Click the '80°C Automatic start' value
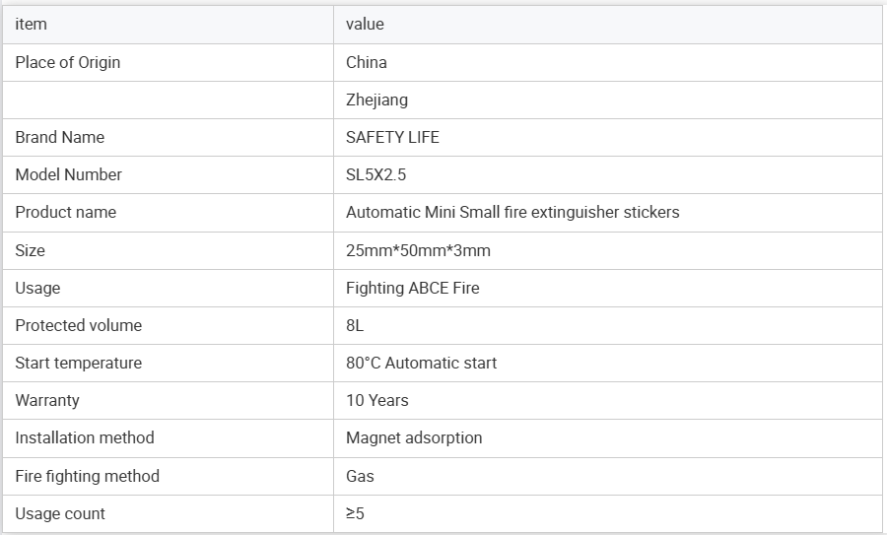This screenshot has height=535, width=887. coord(421,363)
